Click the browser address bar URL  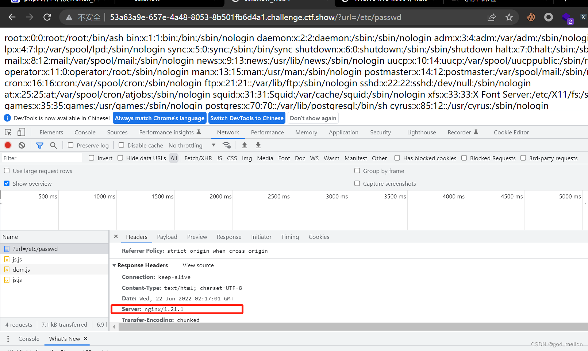pyautogui.click(x=255, y=17)
